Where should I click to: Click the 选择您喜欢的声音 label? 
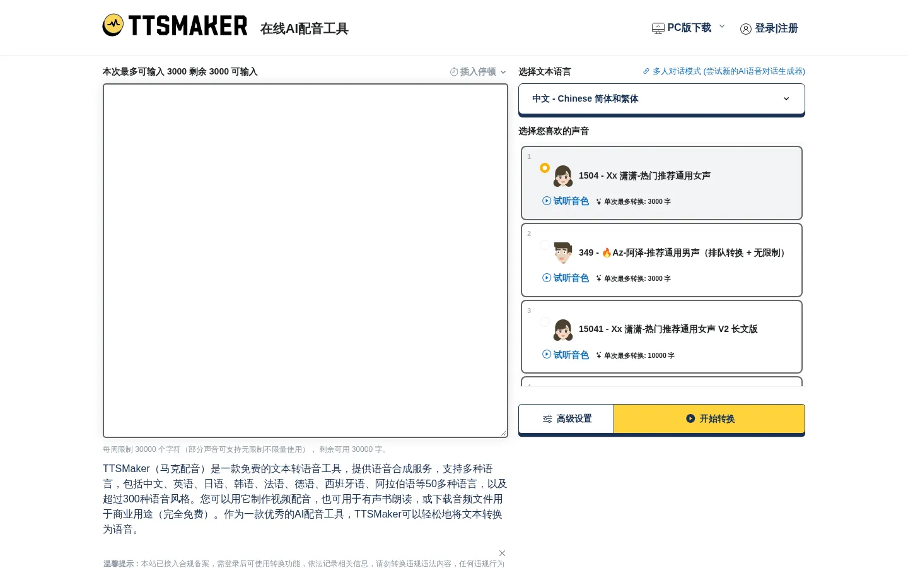pyautogui.click(x=554, y=131)
